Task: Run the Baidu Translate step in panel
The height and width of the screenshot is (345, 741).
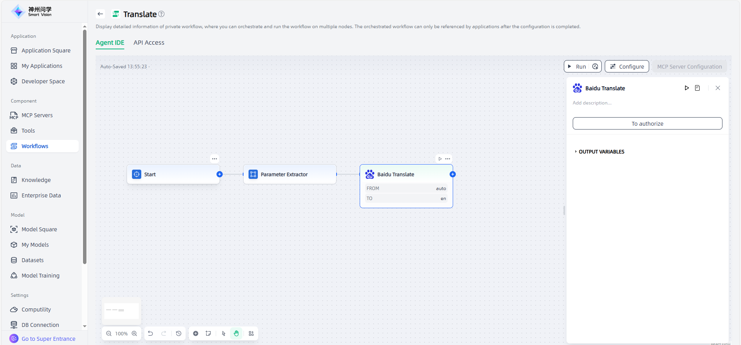Action: tap(687, 88)
